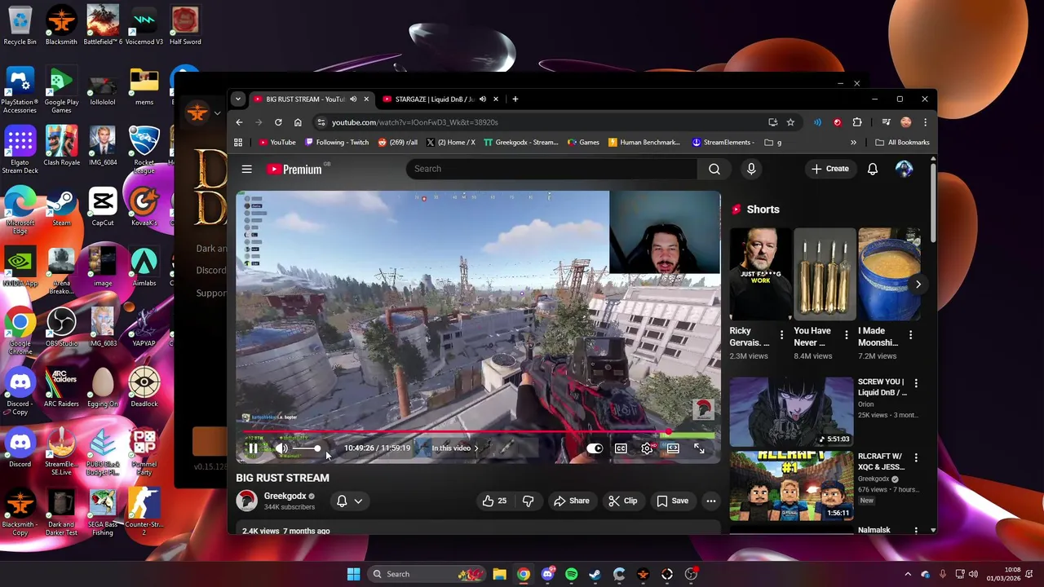This screenshot has width=1044, height=587.
Task: Go to YouTube Premium home logo
Action: click(294, 169)
